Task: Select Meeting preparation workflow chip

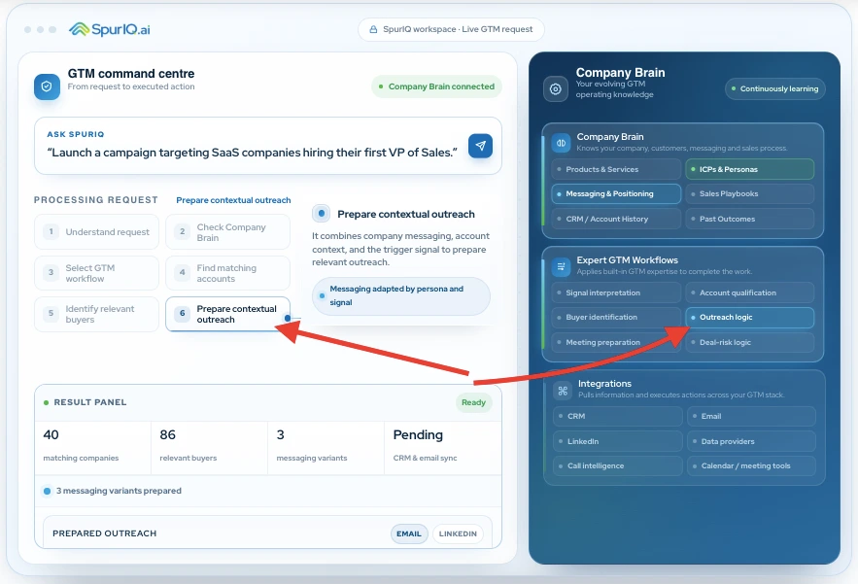Action: click(x=616, y=343)
